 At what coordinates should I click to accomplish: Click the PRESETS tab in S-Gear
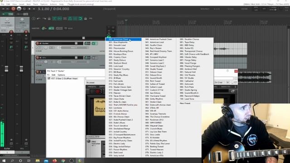pos(92,86)
